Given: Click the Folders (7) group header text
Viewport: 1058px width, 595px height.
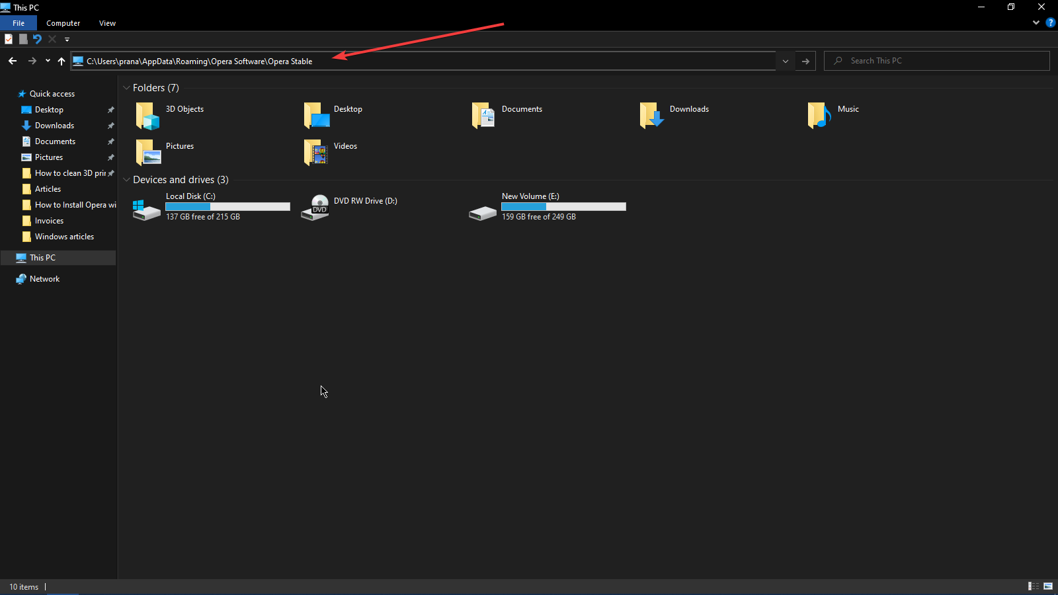Looking at the screenshot, I should click(156, 88).
